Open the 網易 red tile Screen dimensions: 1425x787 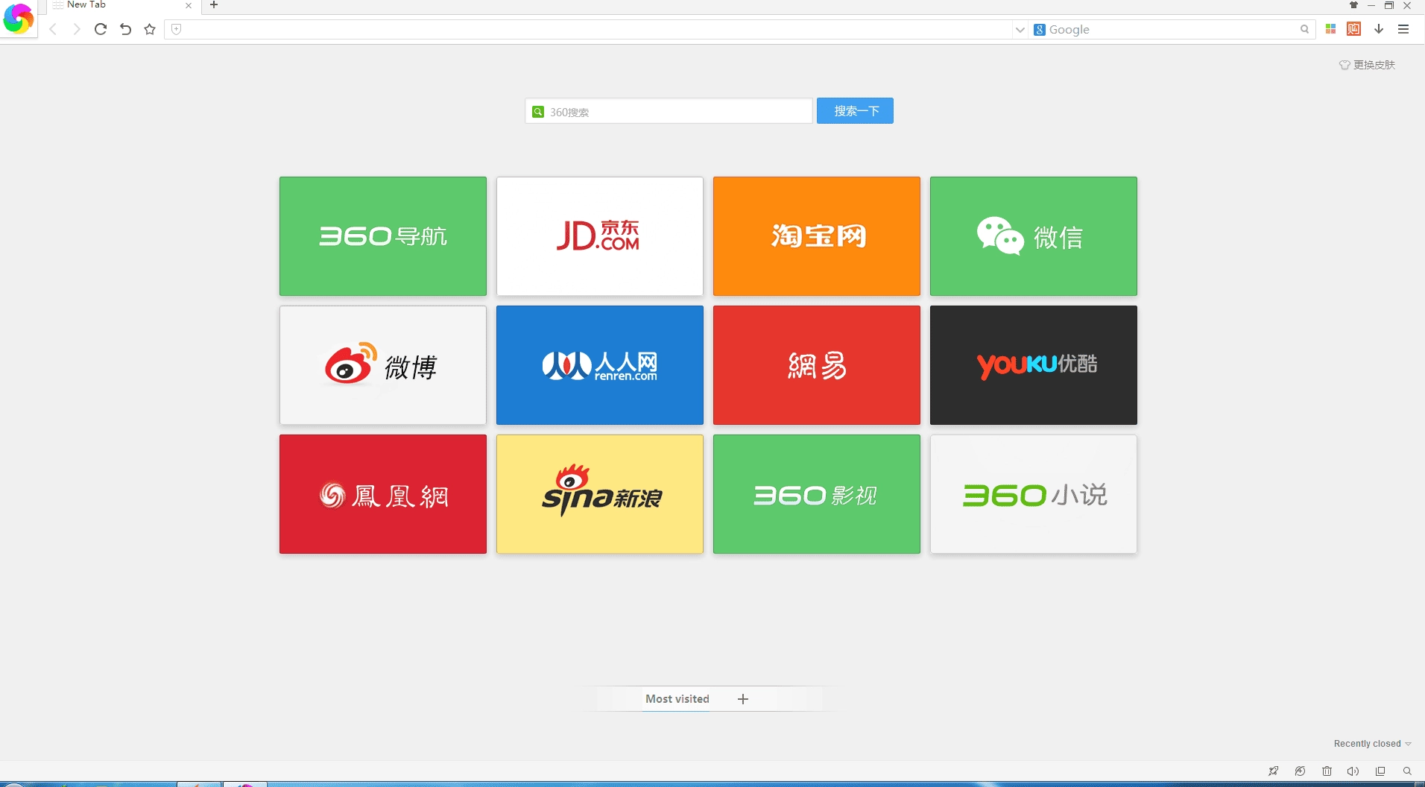click(817, 365)
